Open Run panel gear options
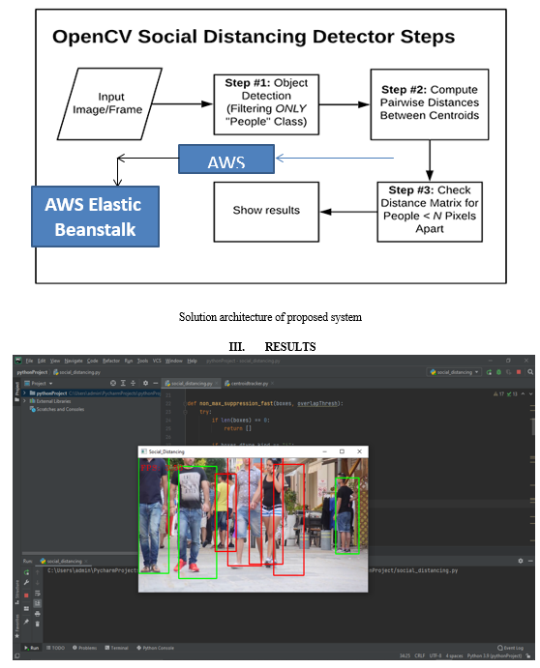Viewport: 540px width, 668px height. (x=521, y=561)
